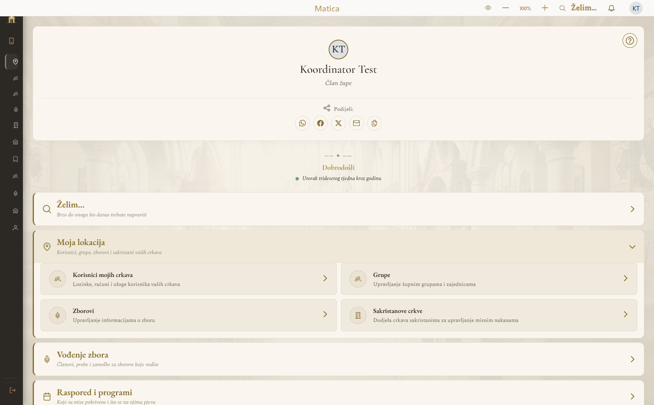
Task: Click the Matica title in top bar
Action: click(x=327, y=9)
